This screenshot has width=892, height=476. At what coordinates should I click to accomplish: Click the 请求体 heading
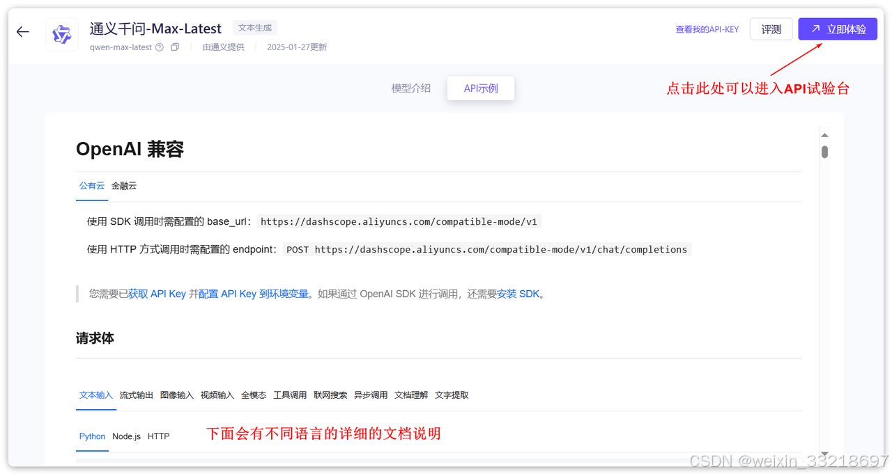pyautogui.click(x=95, y=338)
